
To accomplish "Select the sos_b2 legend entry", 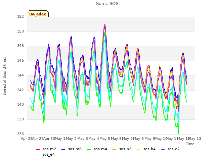I will [122, 149].
